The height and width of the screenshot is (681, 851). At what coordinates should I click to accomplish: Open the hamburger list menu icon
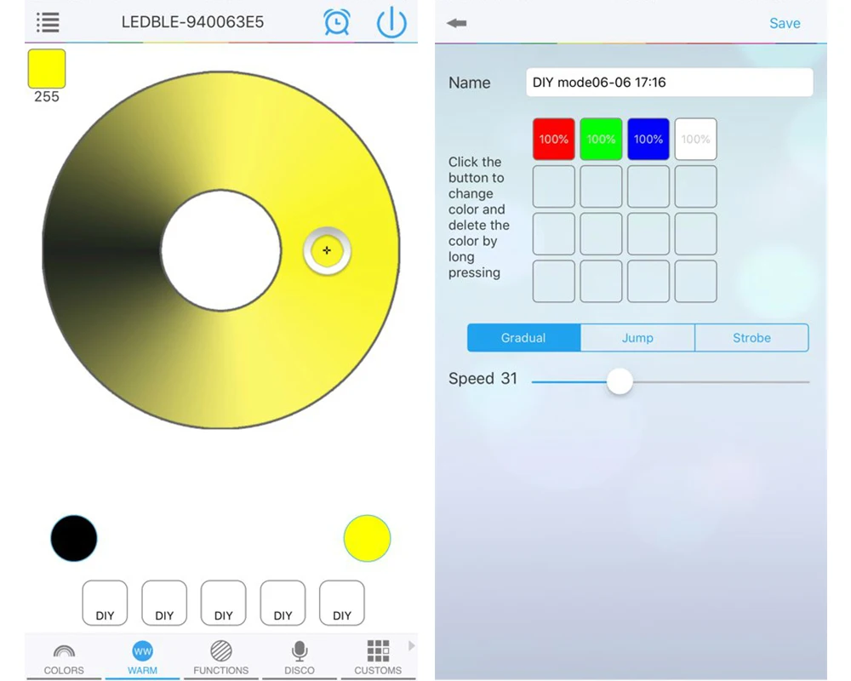(x=48, y=22)
